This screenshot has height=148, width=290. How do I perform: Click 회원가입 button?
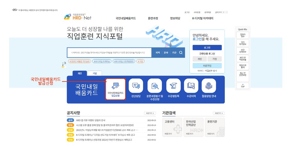[207, 66]
